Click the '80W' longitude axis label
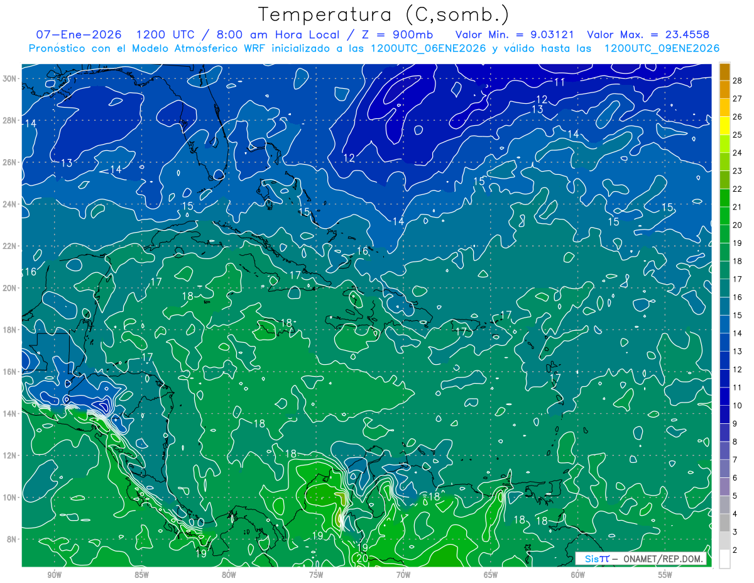This screenshot has width=754, height=583. (x=229, y=575)
